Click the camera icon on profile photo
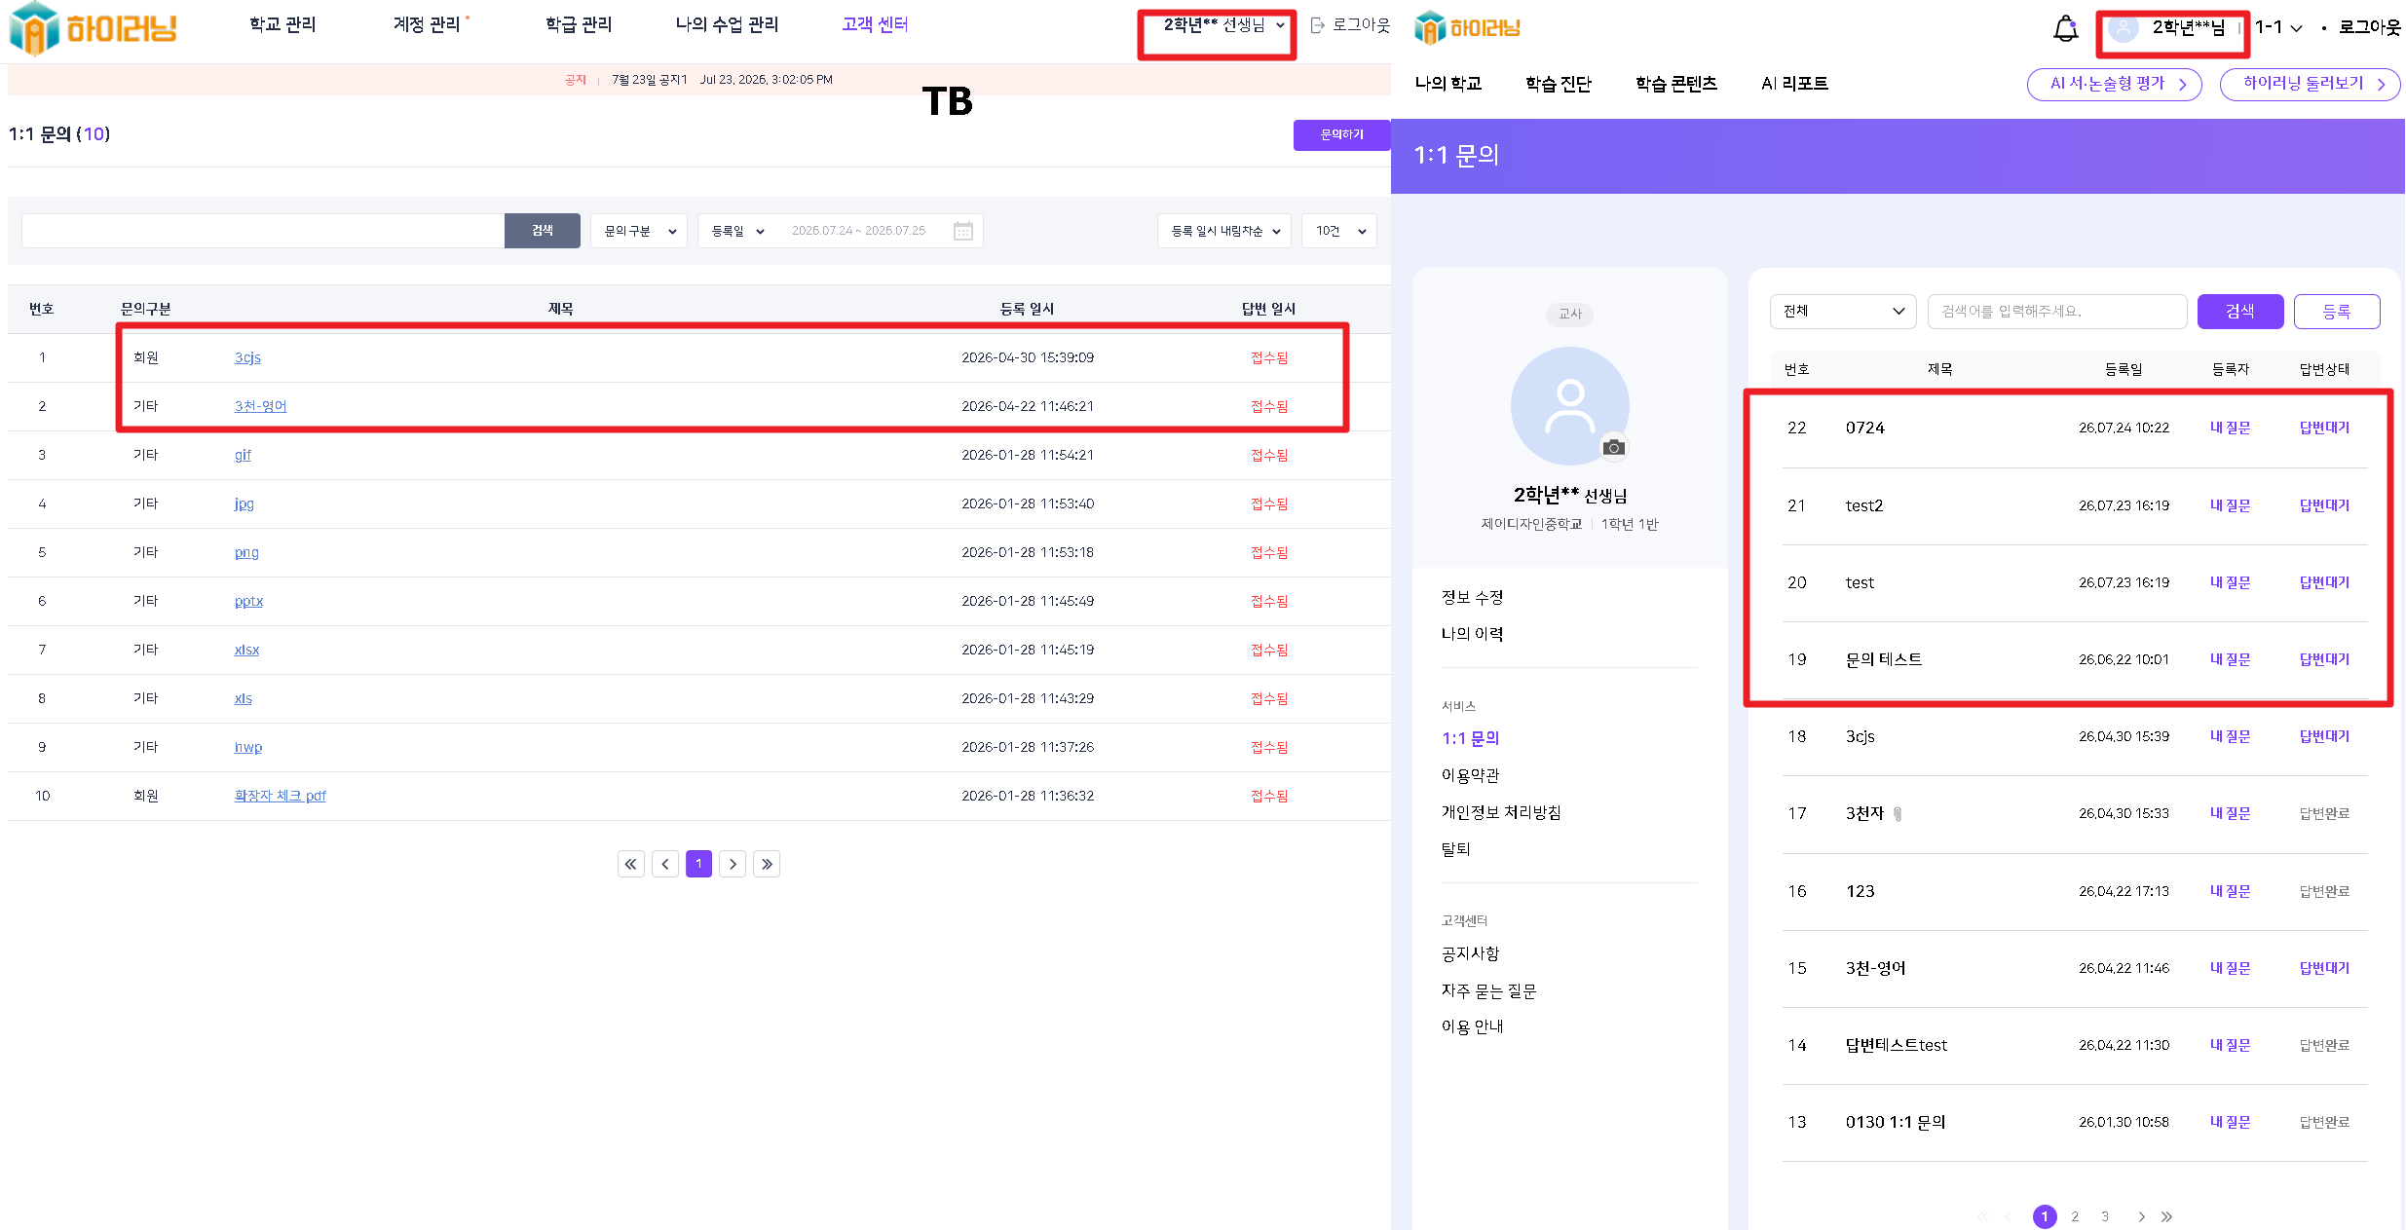2406x1230 pixels. 1614,447
